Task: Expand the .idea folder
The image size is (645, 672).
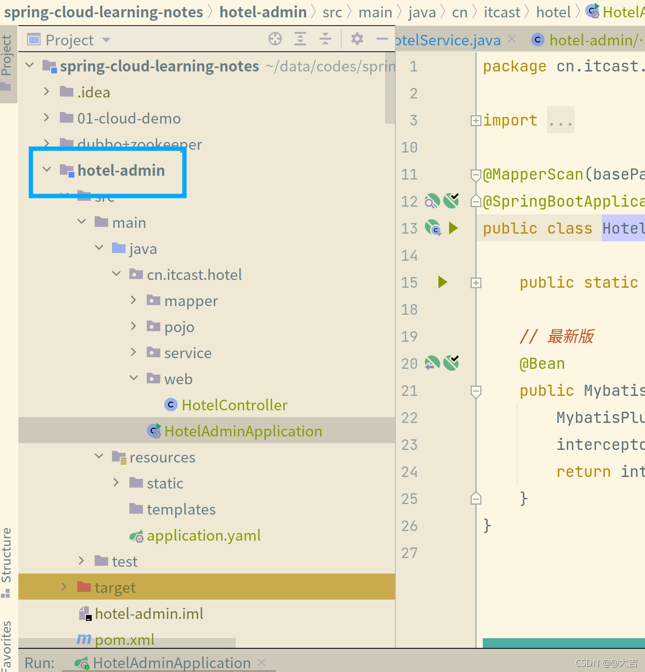Action: [x=46, y=91]
